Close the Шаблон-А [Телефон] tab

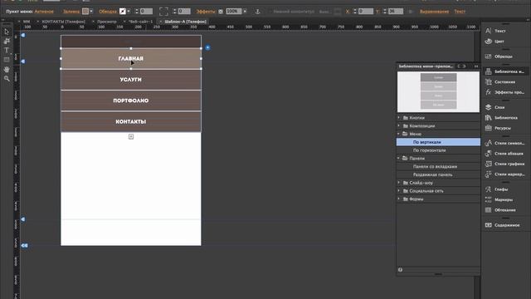click(161, 22)
